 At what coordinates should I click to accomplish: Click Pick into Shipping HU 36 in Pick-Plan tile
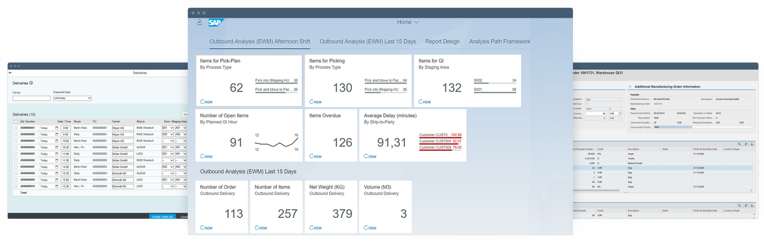click(276, 81)
